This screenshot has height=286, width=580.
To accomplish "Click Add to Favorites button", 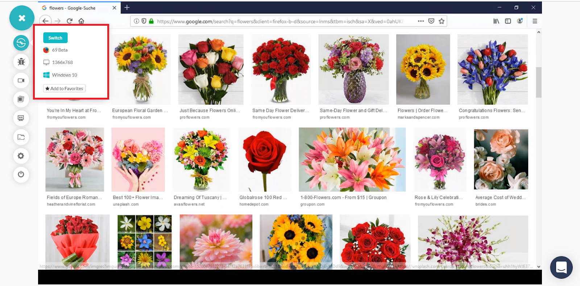I will click(64, 88).
